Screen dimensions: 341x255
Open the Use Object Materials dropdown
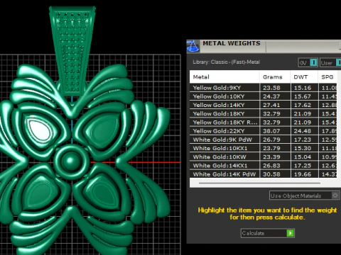point(305,195)
